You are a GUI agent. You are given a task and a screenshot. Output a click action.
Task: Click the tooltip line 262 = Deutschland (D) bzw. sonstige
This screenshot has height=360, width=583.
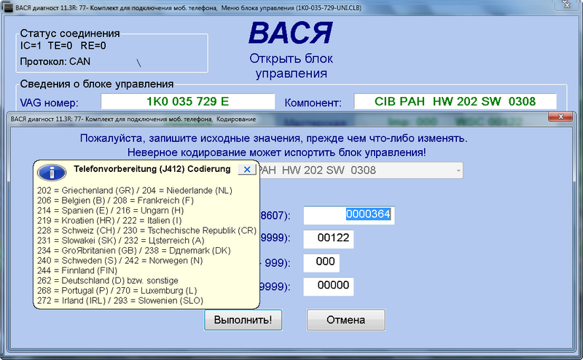pyautogui.click(x=107, y=281)
